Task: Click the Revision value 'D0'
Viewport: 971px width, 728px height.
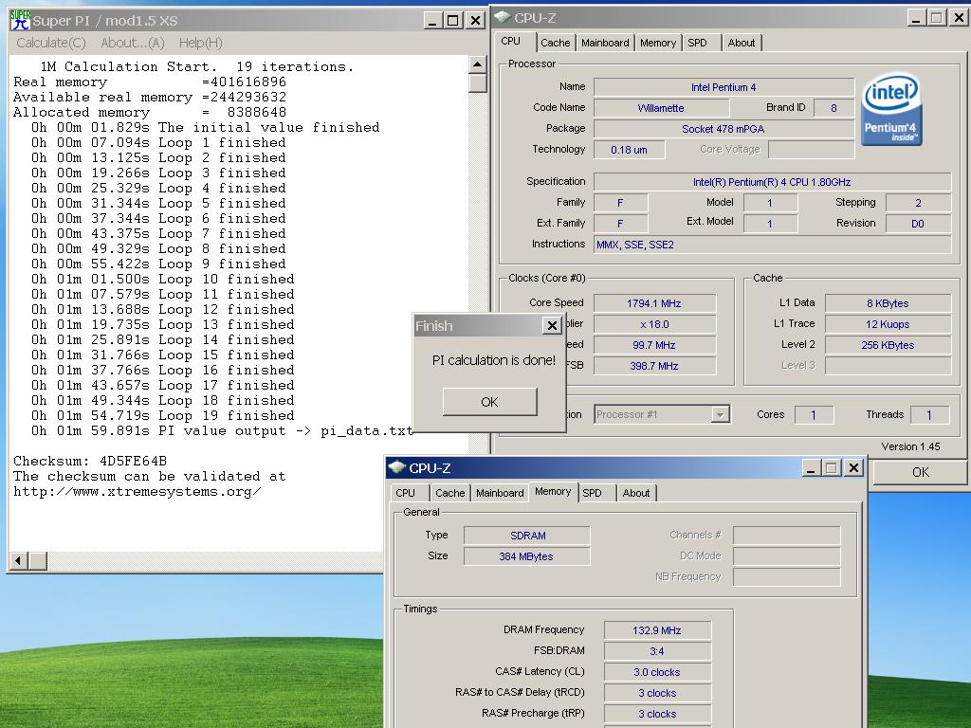Action: pyautogui.click(x=918, y=224)
